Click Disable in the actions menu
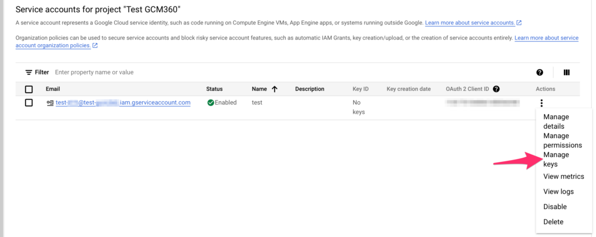 (x=555, y=207)
